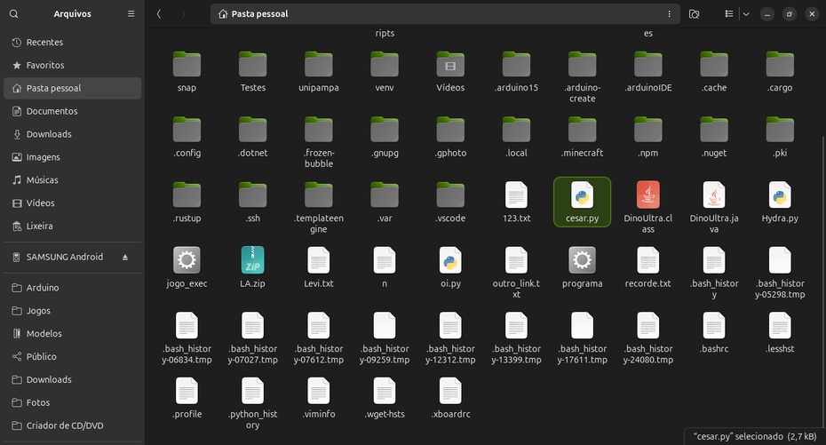Select Documentos in the sidebar
The height and width of the screenshot is (445, 826).
click(x=72, y=111)
